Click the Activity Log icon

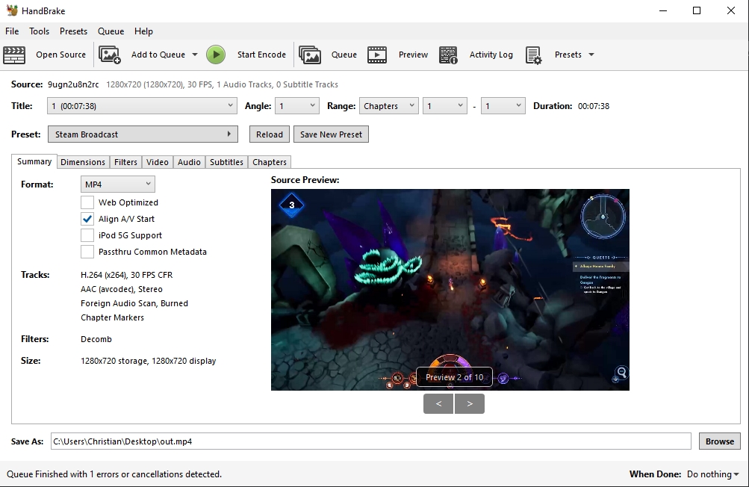pos(448,55)
